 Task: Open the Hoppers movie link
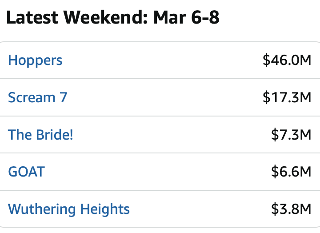(x=35, y=60)
